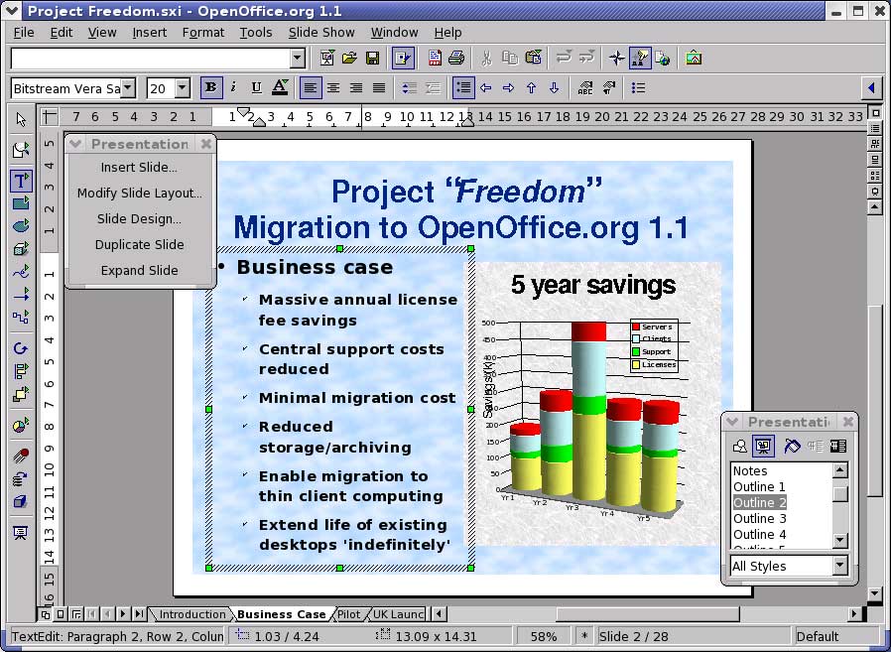Viewport: 891px width, 652px height.
Task: Open the Slide Show menu
Action: click(x=320, y=32)
